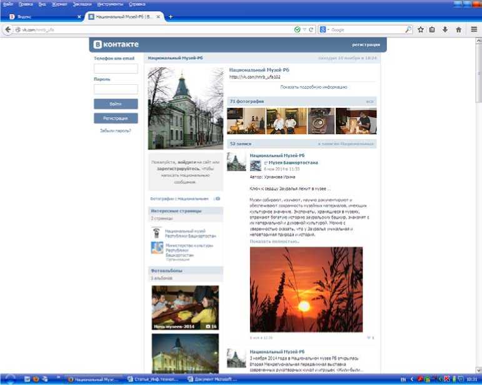Open the Ночь музеев-2014 album
This screenshot has width=482, height=385.
[x=185, y=308]
